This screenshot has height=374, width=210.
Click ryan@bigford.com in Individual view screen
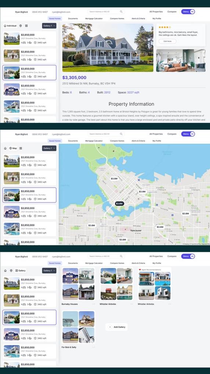(x=61, y=12)
